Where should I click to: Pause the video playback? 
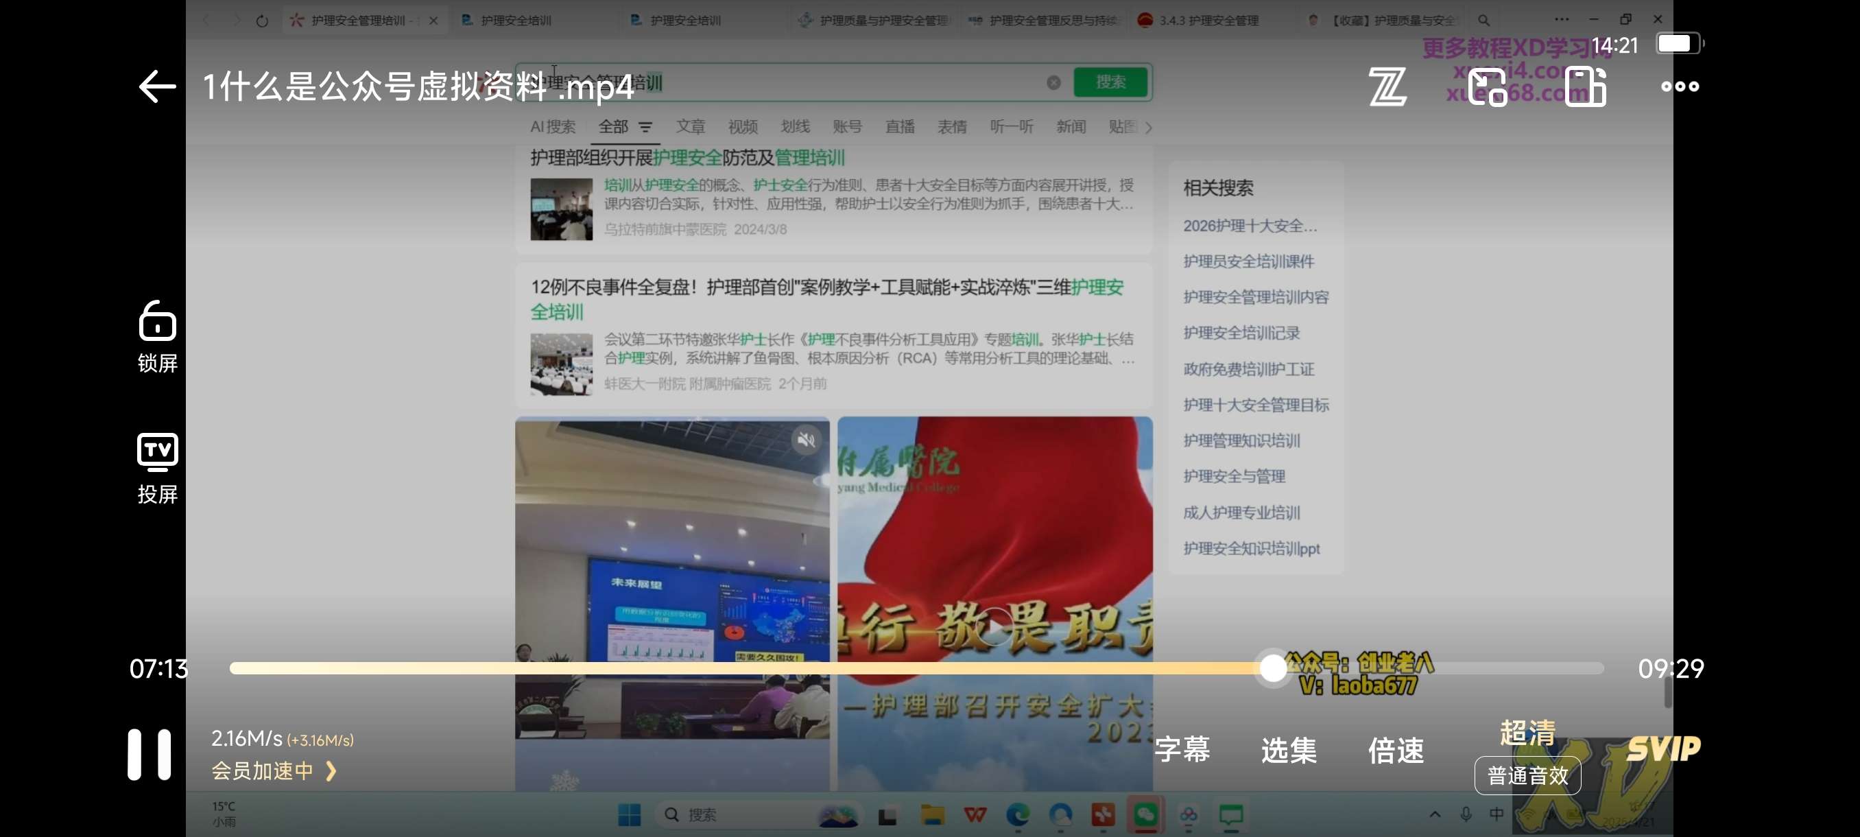[150, 754]
